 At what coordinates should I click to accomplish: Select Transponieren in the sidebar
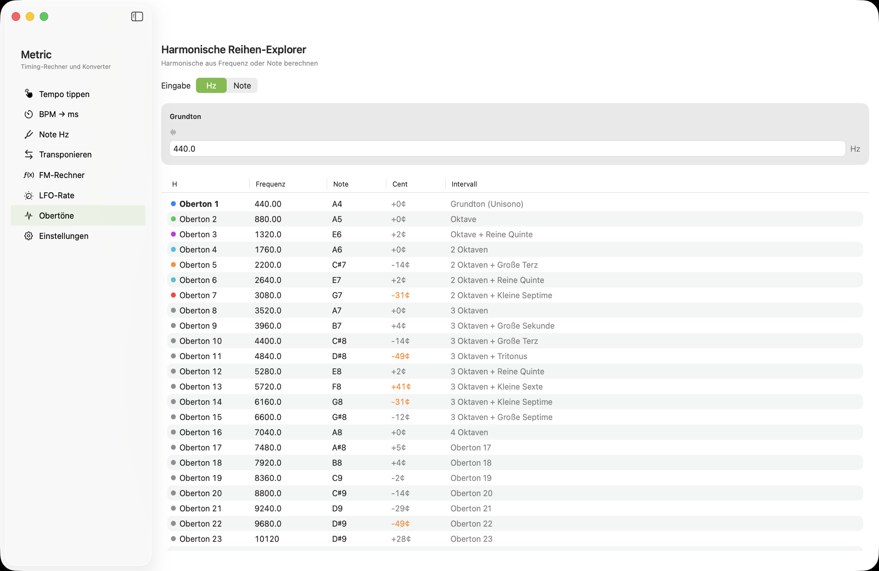coord(65,154)
